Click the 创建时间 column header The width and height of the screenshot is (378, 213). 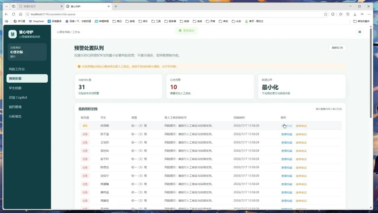pos(239,117)
